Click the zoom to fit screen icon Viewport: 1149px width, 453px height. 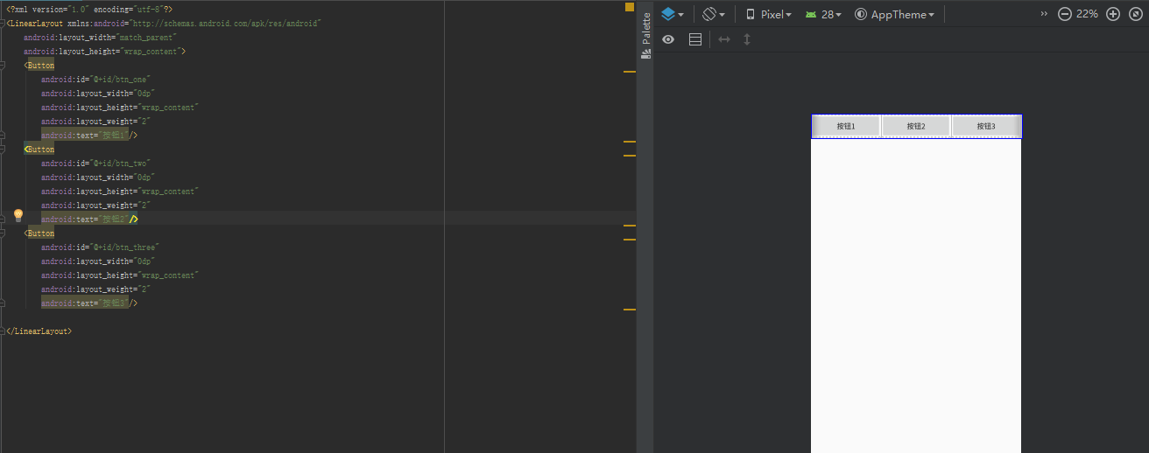(1136, 14)
